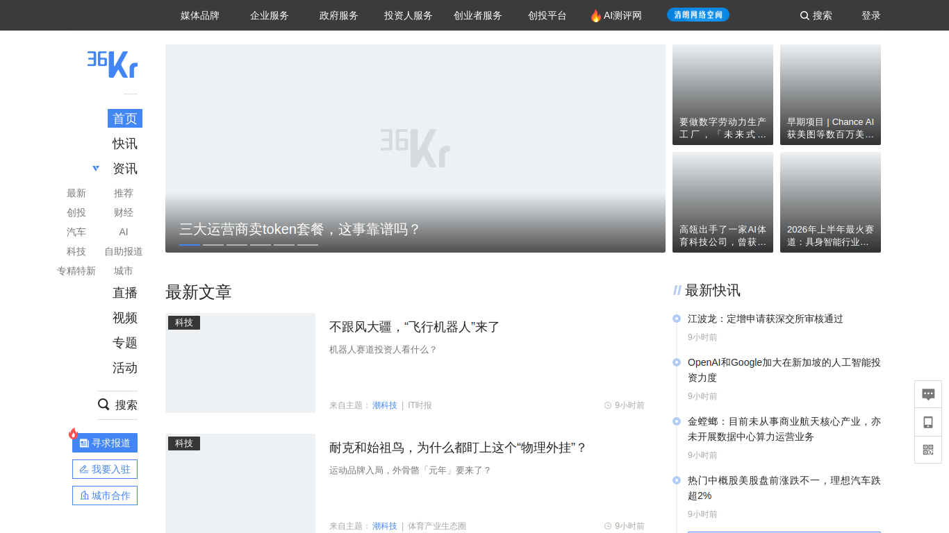Open 创投 subcategory
This screenshot has width=949, height=533.
[x=76, y=212]
